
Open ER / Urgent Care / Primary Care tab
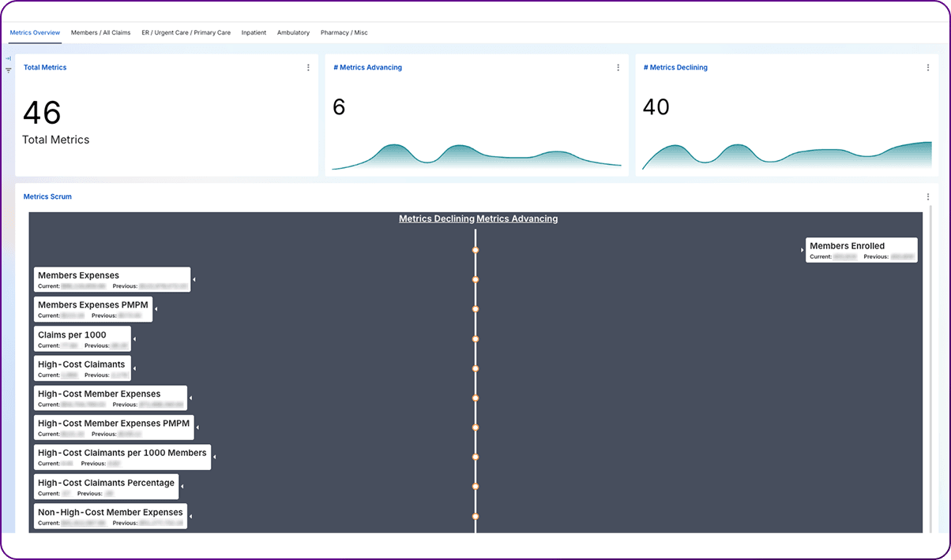[x=186, y=33]
